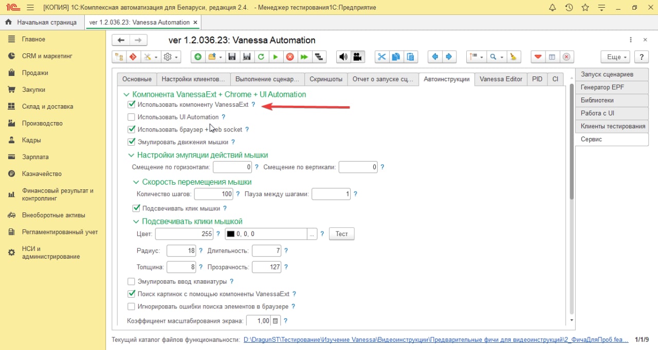
Task: Collapse Компонента VanessaExt + Chrome + UI Automation group
Action: tap(126, 94)
